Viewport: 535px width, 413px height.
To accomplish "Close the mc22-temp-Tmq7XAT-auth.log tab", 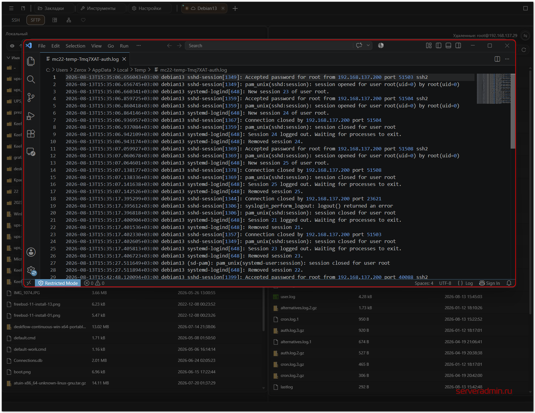I will (124, 59).
